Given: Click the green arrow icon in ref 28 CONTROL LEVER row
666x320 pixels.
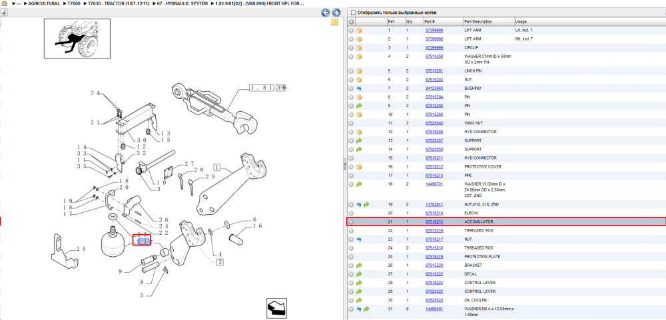Looking at the screenshot, I should (359, 283).
